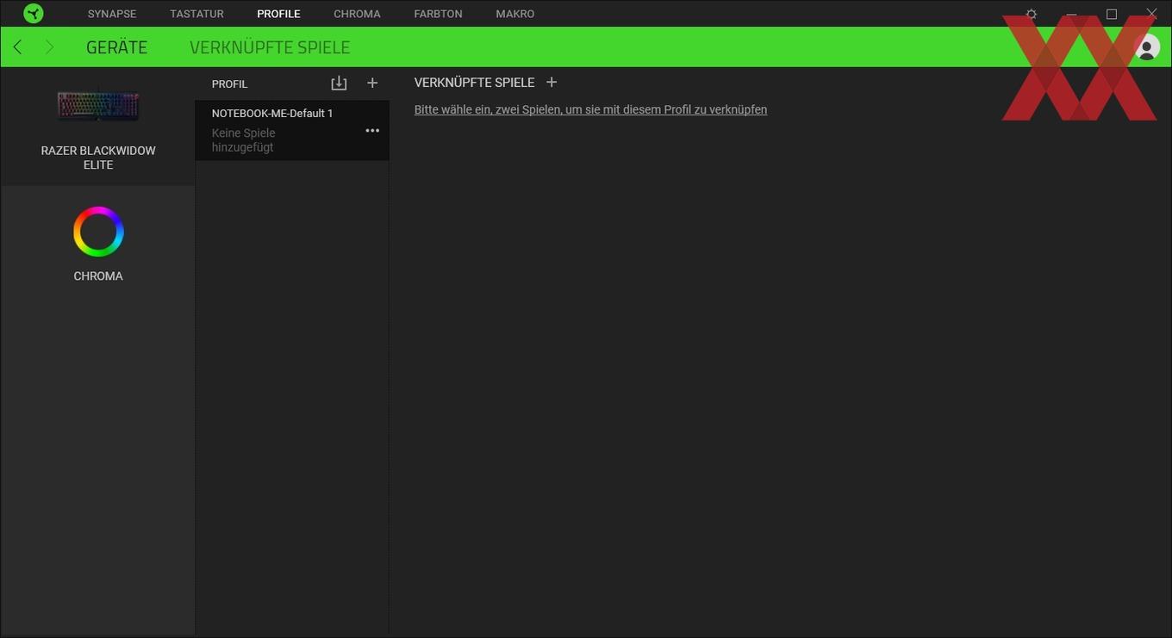Click 'Keine Spiele hinzugefügt' text
The image size is (1172, 638).
[244, 140]
